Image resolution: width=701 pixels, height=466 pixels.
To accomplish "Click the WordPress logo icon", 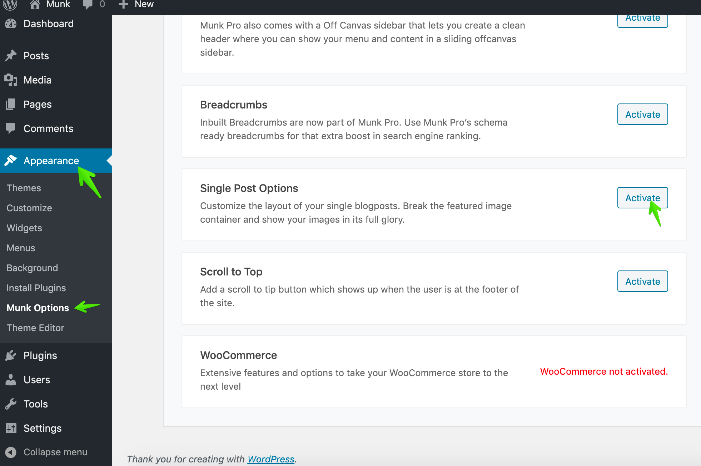I will click(x=10, y=4).
